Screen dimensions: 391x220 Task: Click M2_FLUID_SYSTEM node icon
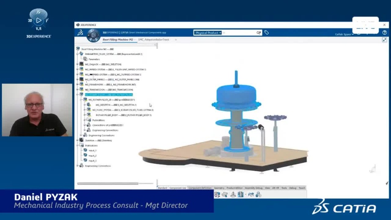tap(89, 110)
